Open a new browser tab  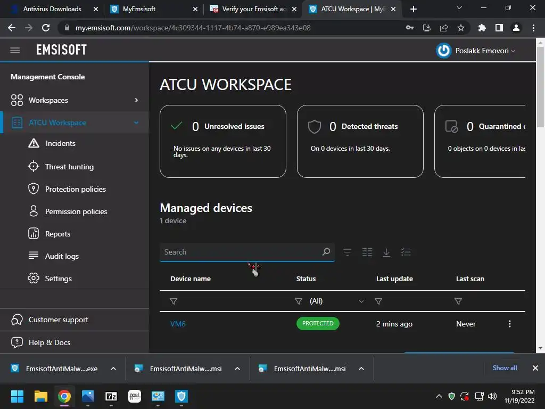tap(413, 9)
